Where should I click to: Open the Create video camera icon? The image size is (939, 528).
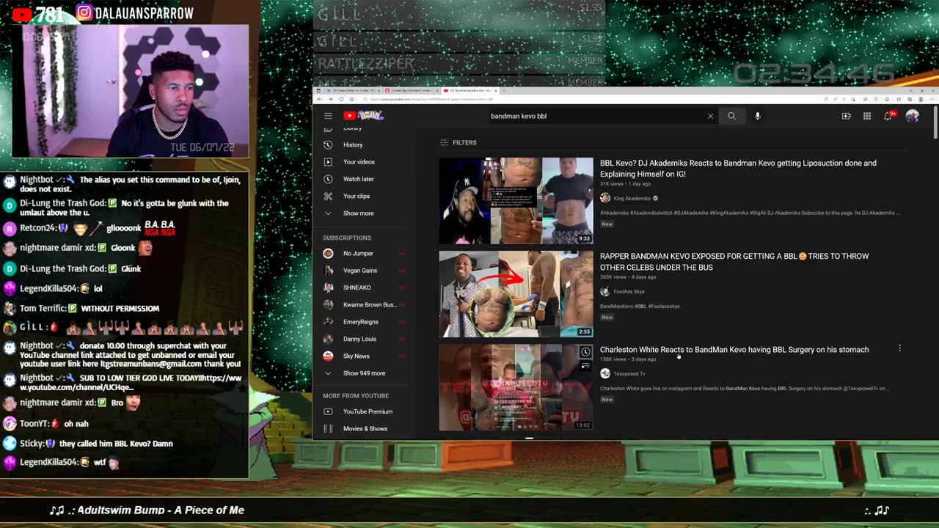pos(846,116)
